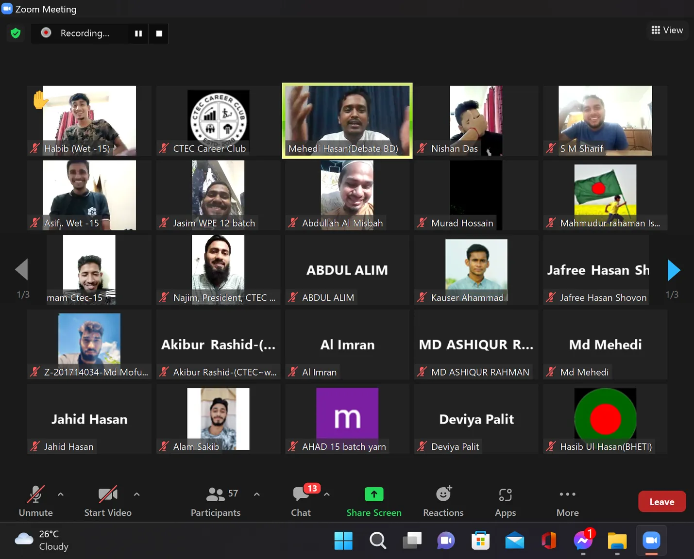Select Najim, President, CTEC video tile
The width and height of the screenshot is (694, 559).
coord(219,270)
